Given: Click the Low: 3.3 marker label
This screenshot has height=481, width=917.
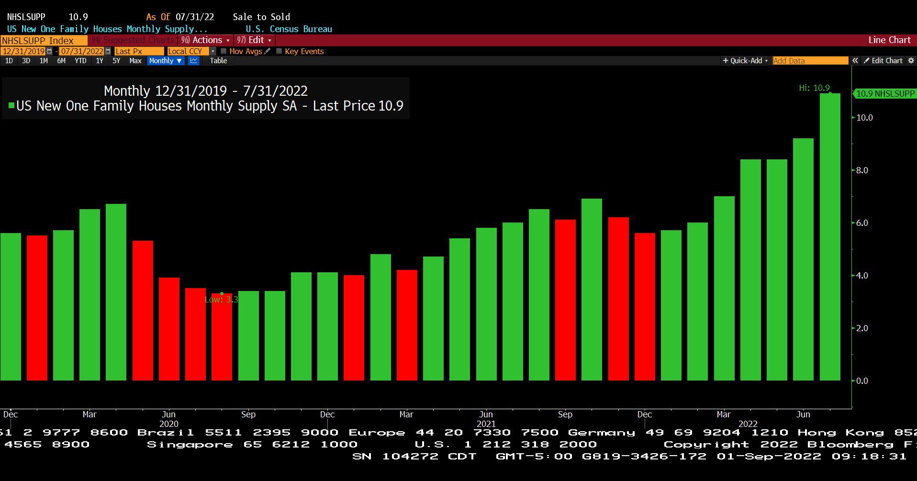Looking at the screenshot, I should (x=221, y=300).
